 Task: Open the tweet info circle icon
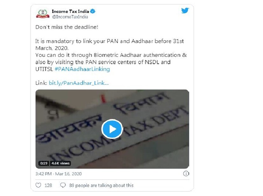pos(186,173)
